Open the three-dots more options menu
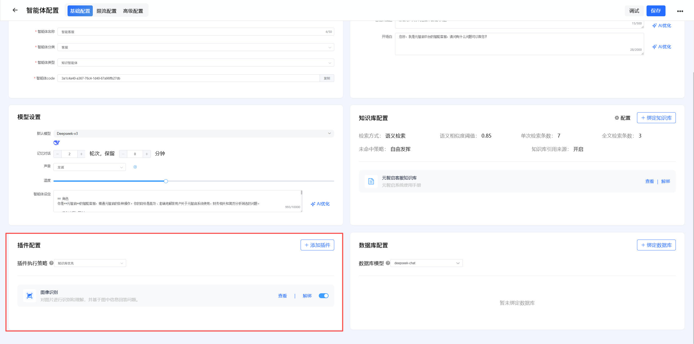Image resolution: width=694 pixels, height=344 pixels. [x=680, y=11]
